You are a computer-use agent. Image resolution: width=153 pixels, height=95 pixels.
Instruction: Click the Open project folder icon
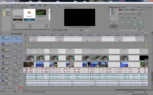pyautogui.click(x=4, y=5)
